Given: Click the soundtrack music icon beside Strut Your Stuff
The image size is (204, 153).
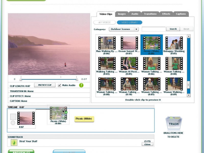Looking at the screenshot, I should pyautogui.click(x=14, y=143).
